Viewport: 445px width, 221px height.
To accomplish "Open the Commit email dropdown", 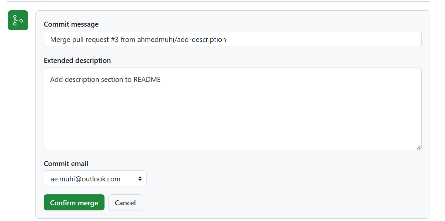I will [x=95, y=179].
